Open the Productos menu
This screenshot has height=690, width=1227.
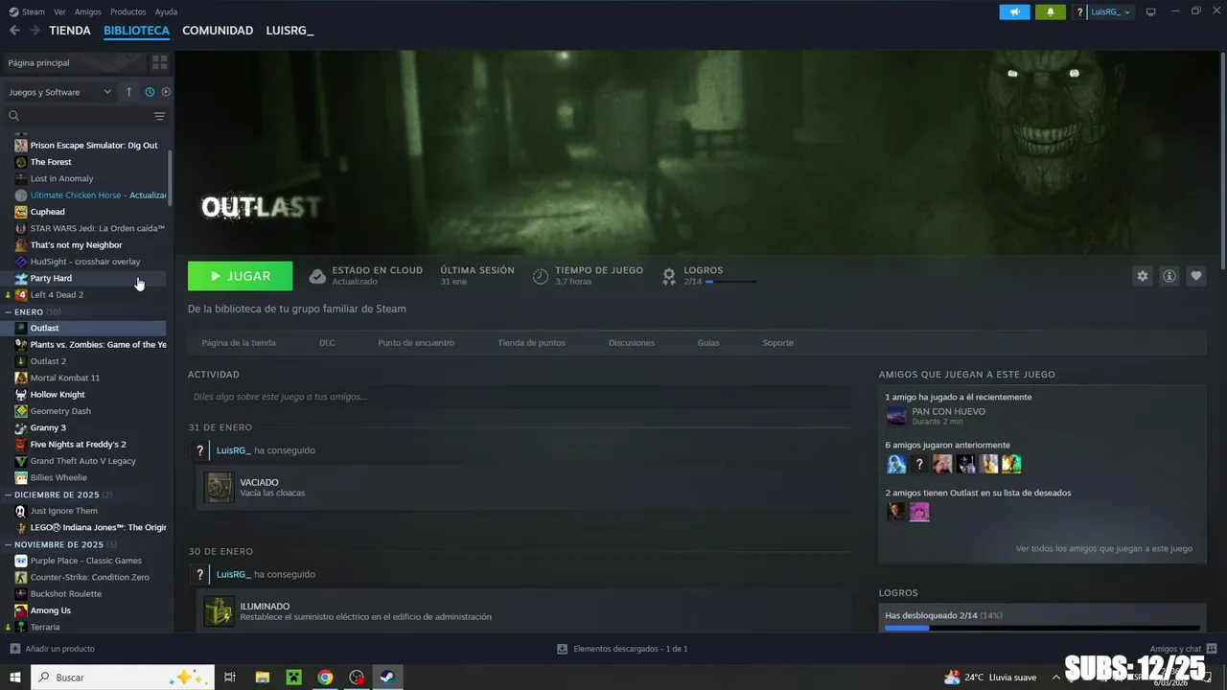click(128, 11)
